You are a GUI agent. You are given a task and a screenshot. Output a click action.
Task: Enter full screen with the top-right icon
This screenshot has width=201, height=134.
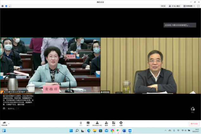pyautogui.click(x=198, y=6)
